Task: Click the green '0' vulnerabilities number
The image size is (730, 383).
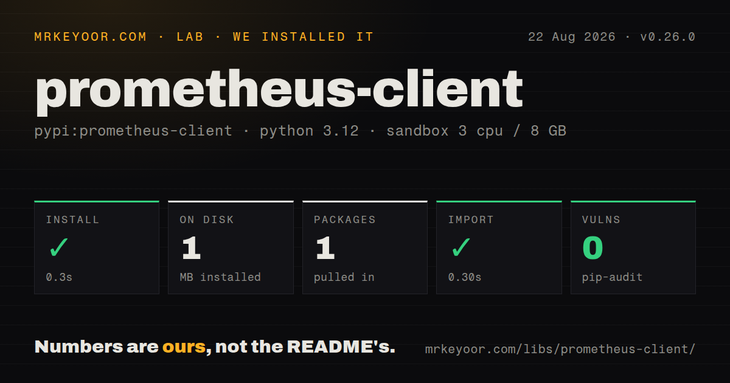Action: click(593, 248)
